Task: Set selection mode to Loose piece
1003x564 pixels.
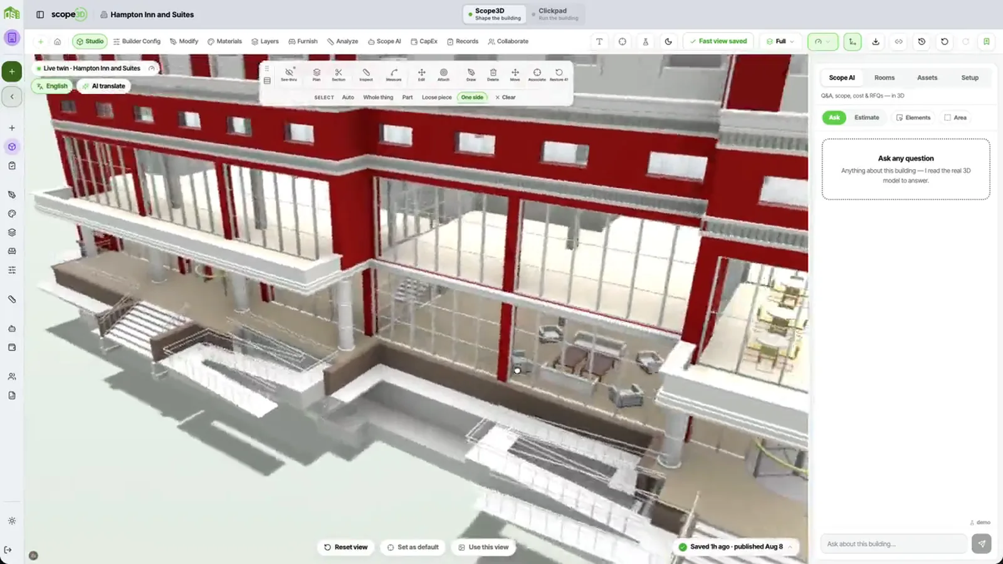Action: coord(436,97)
